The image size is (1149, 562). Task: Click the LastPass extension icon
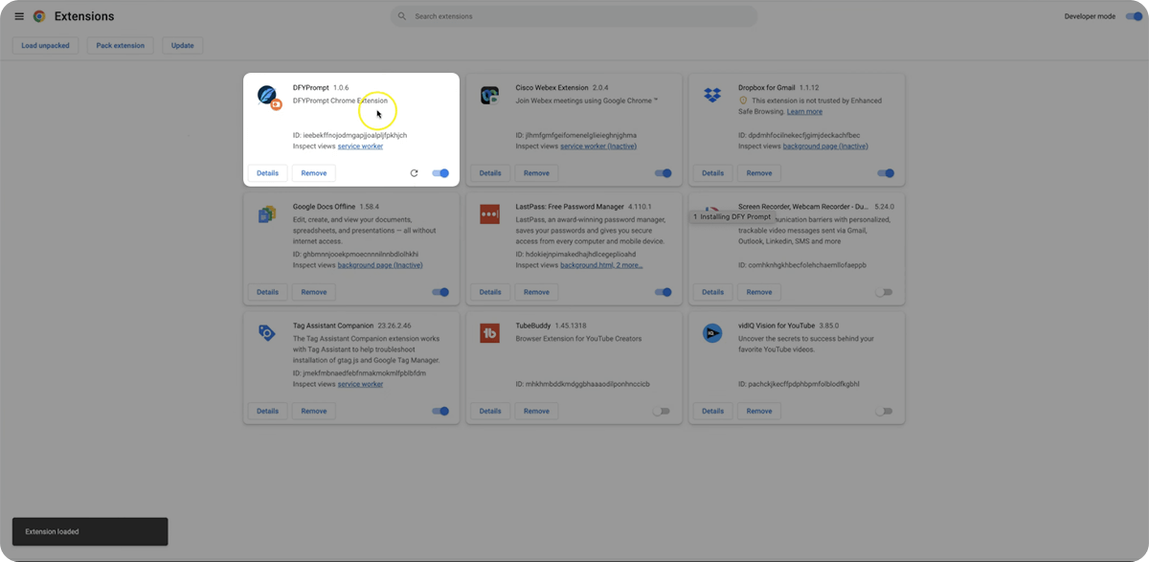pyautogui.click(x=490, y=214)
